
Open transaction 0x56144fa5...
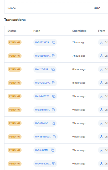(x=43, y=123)
